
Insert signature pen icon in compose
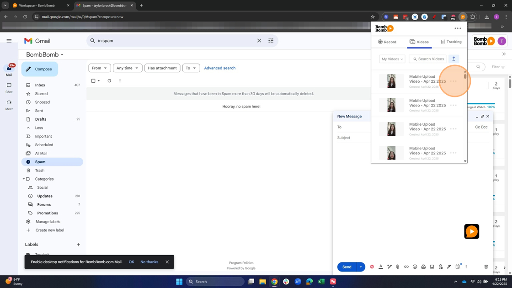click(x=449, y=267)
